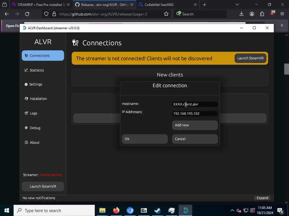Click the Streamer Disconnected status text
This screenshot has height=216, width=289.
51,175
